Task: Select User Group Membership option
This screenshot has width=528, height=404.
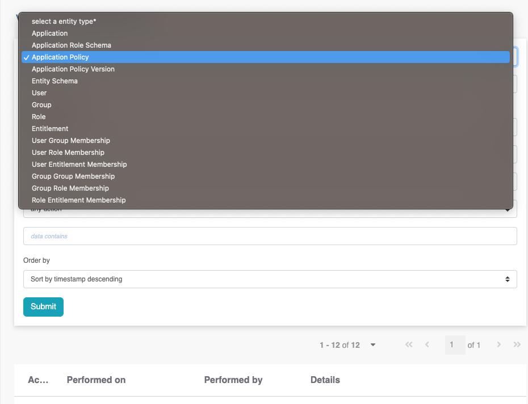Action: 266,140
